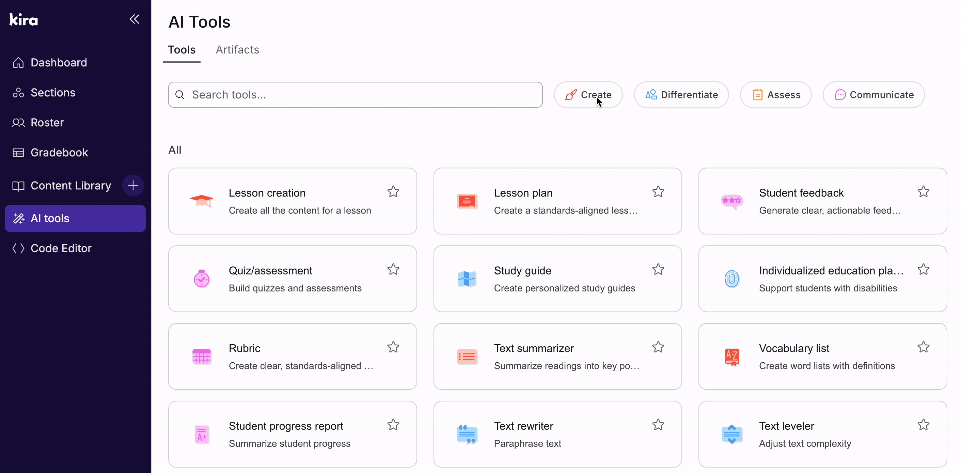
Task: Open the Vocabulary list tool title
Action: click(x=794, y=348)
